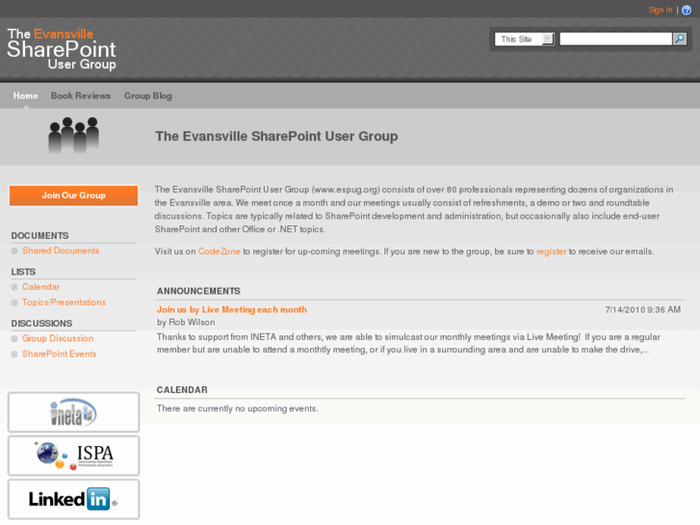
Task: Open the Calendar list link
Action: coord(41,287)
